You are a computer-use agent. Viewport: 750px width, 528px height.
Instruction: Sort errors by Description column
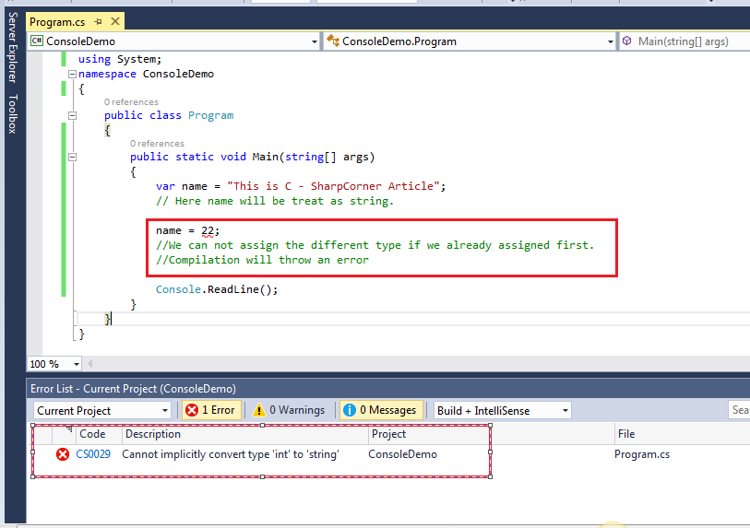click(x=153, y=434)
